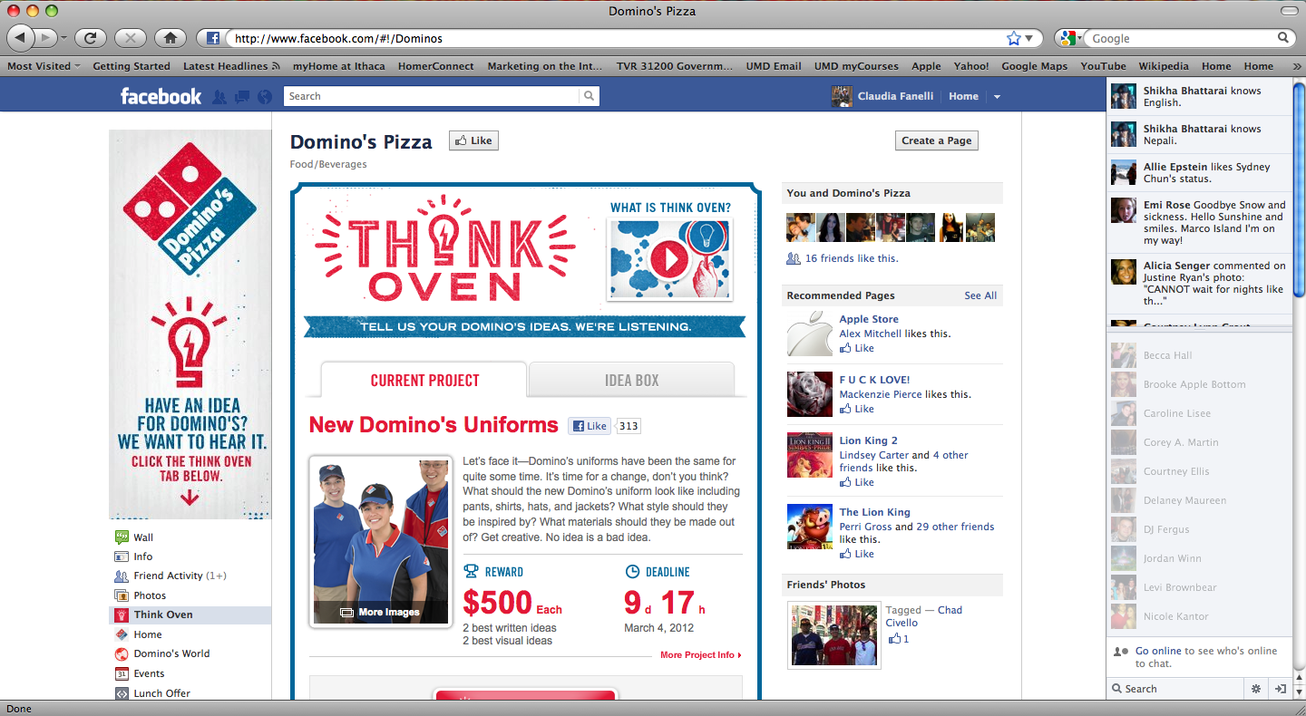Viewport: 1306px width, 716px height.
Task: Open the Home dropdown arrow in Facebook navbar
Action: click(996, 96)
